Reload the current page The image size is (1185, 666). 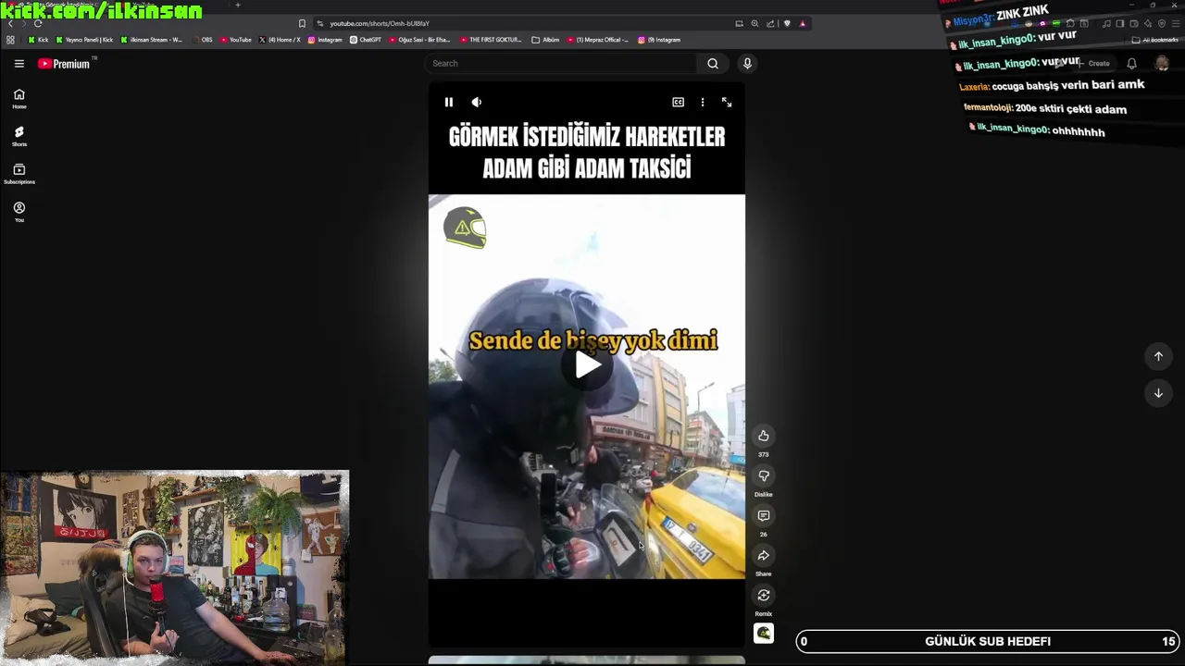[38, 23]
